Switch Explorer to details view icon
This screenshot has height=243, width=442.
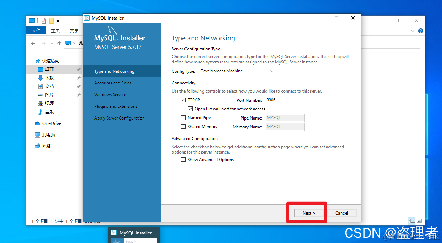[411, 221]
